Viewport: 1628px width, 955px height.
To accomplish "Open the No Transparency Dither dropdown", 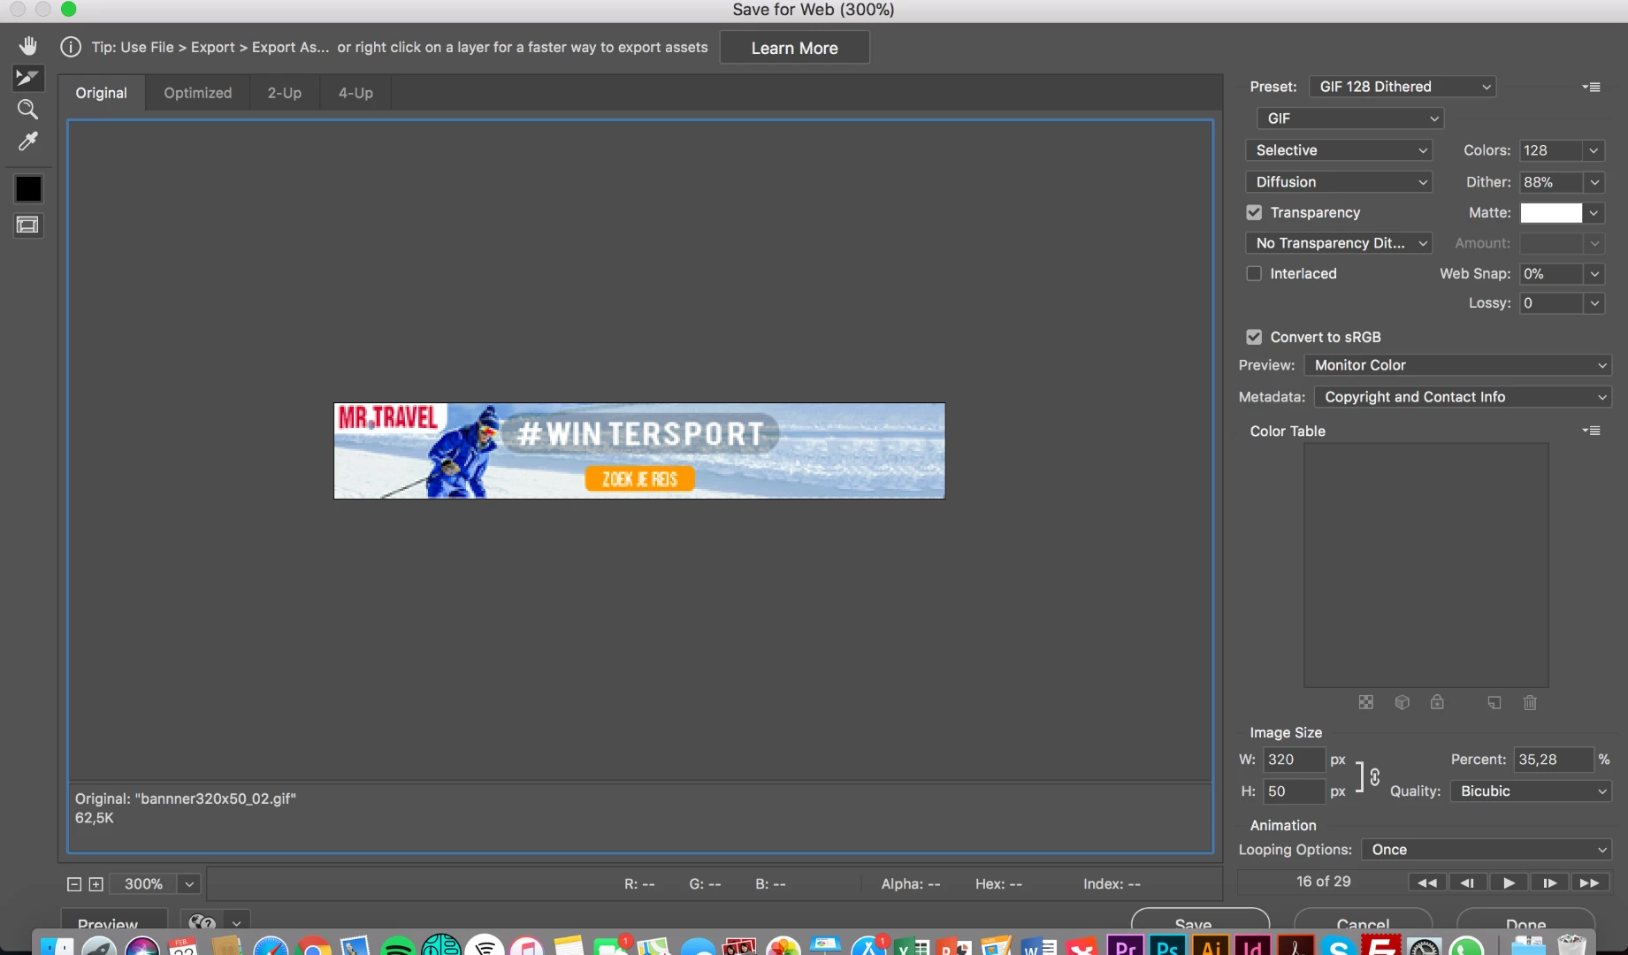I will 1339,243.
